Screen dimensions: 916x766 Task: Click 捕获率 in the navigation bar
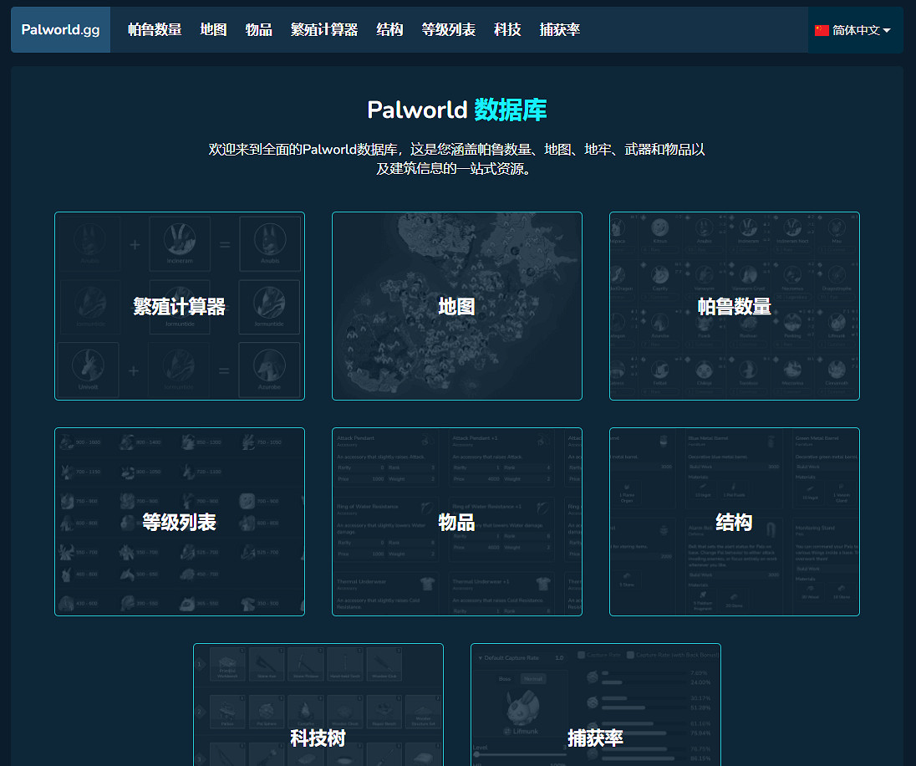click(x=559, y=30)
